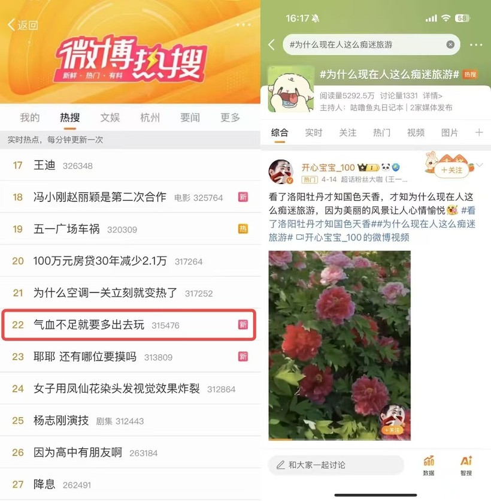
Task: Tap the 和大家一起讨论 input field
Action: (x=336, y=465)
